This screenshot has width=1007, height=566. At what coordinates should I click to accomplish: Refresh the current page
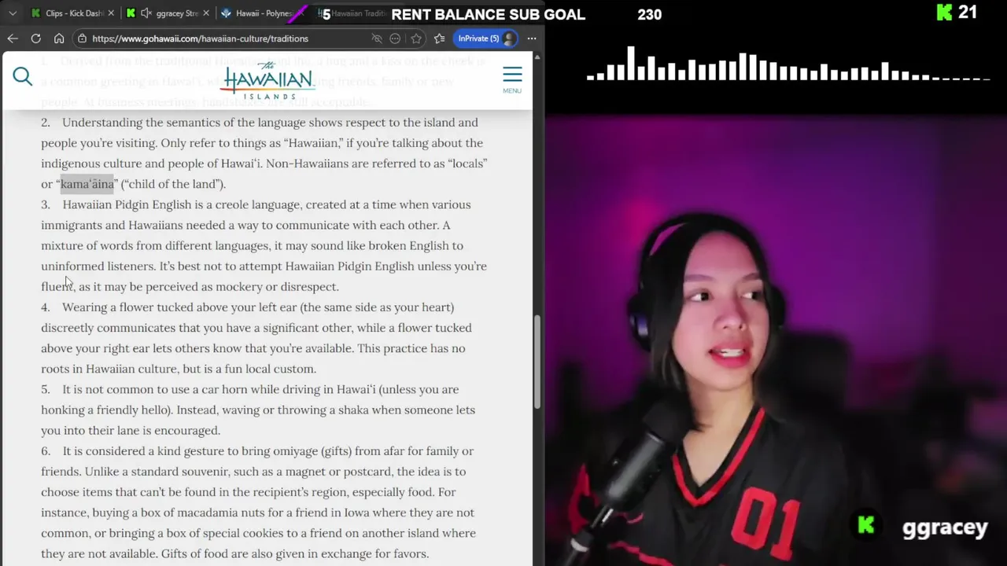35,38
